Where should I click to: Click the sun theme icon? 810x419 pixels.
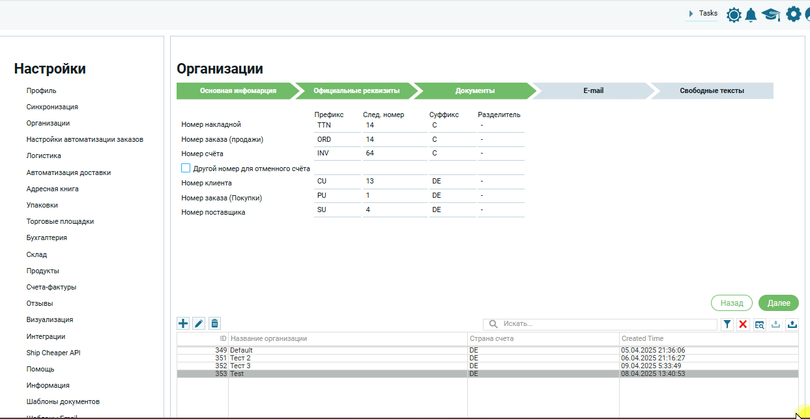tap(734, 15)
